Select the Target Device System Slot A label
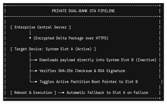Viewport: 167px width, 104px height. coord(53,49)
